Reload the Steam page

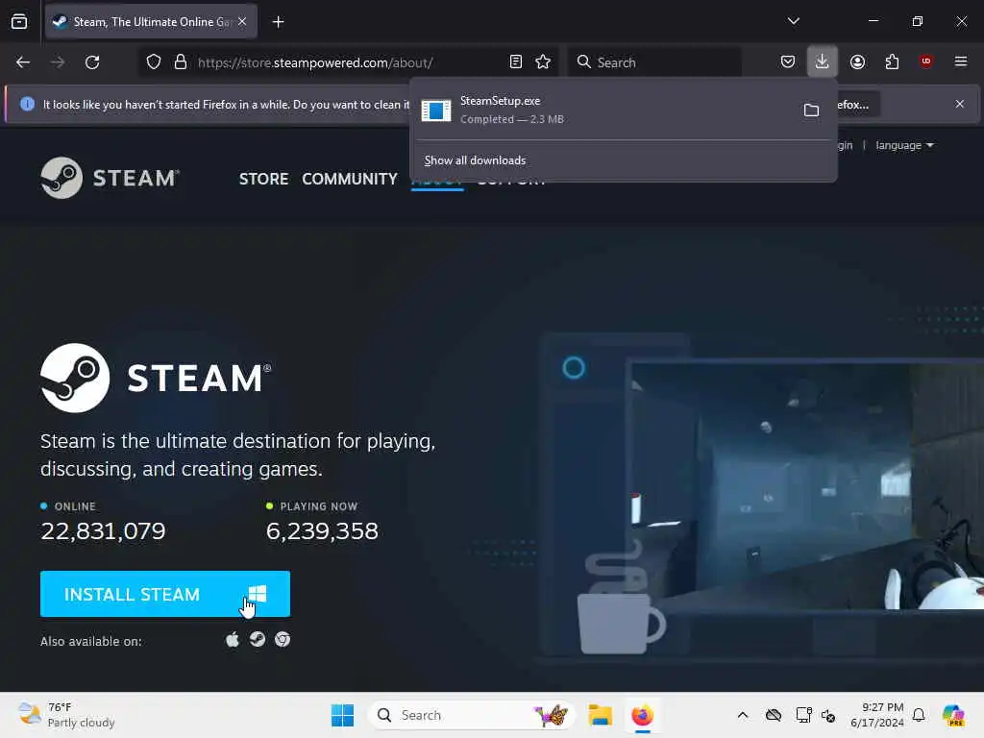tap(92, 62)
